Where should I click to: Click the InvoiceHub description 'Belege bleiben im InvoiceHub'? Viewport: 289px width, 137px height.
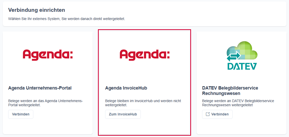pyautogui.click(x=143, y=103)
